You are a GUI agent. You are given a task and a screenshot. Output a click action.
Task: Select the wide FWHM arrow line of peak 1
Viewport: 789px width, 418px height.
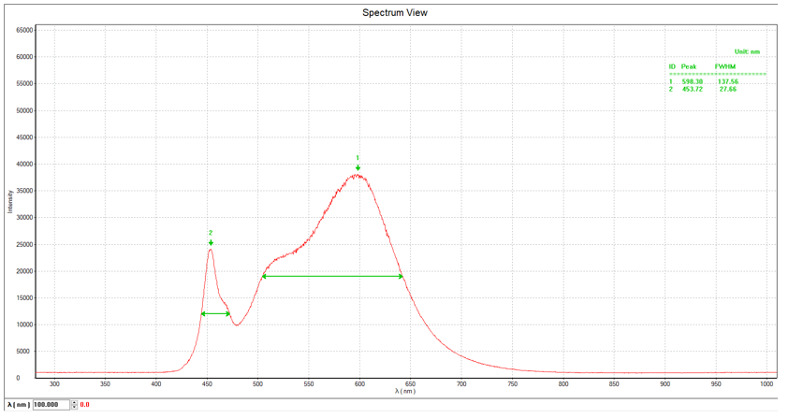pos(332,277)
